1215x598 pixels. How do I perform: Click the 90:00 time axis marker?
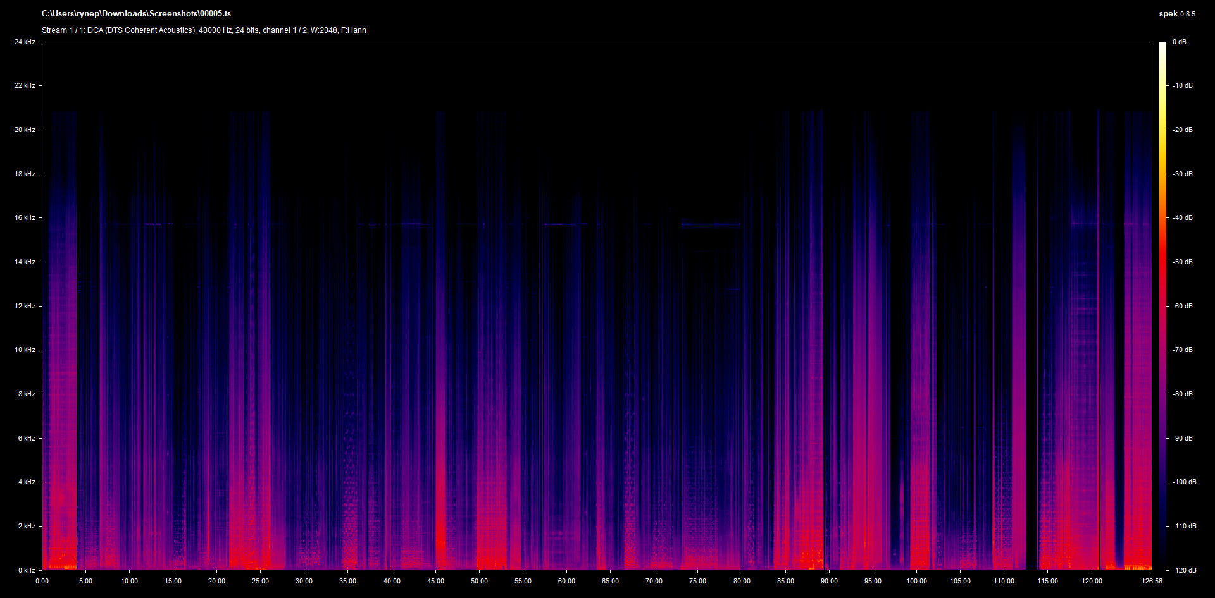coord(829,581)
